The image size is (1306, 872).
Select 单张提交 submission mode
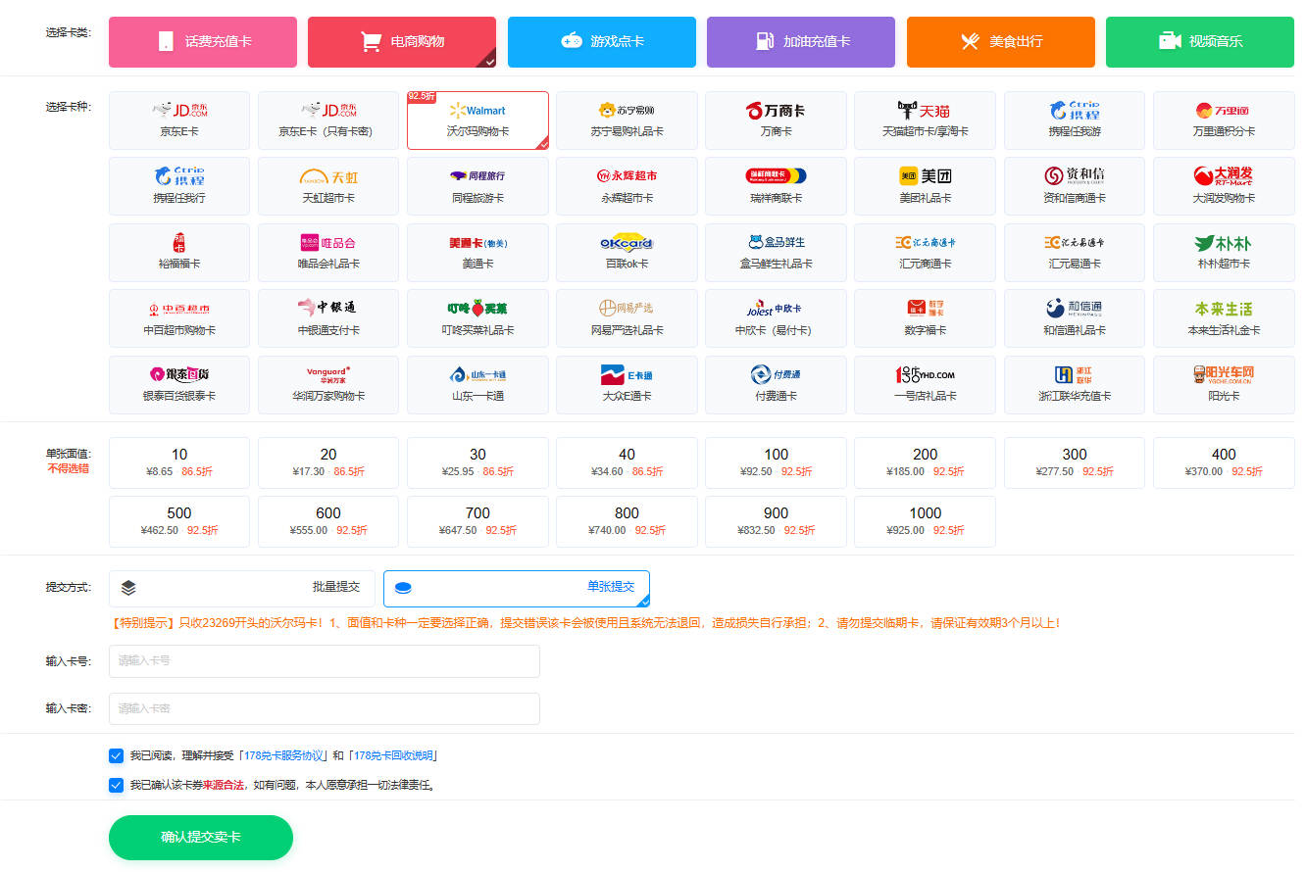click(517, 588)
